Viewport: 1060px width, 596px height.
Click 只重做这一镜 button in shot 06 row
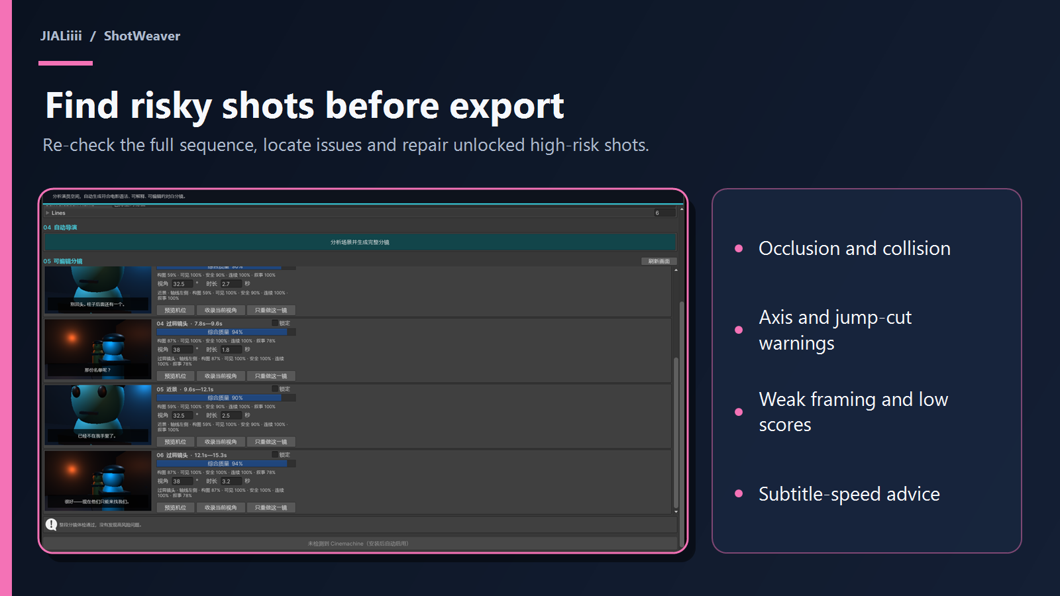[271, 508]
